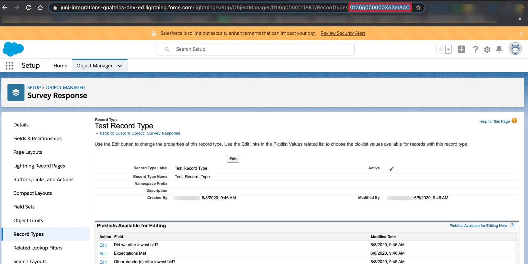Follow the Review Security Alert link
The image size is (528, 264).
click(x=343, y=33)
